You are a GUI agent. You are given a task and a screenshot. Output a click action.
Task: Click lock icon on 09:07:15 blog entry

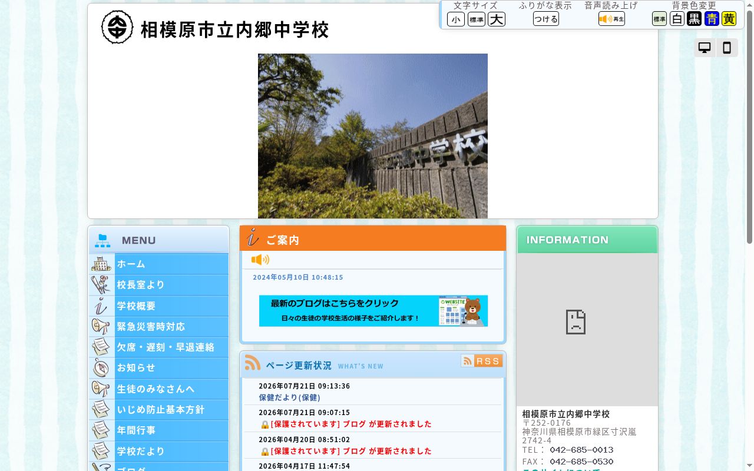tap(265, 424)
